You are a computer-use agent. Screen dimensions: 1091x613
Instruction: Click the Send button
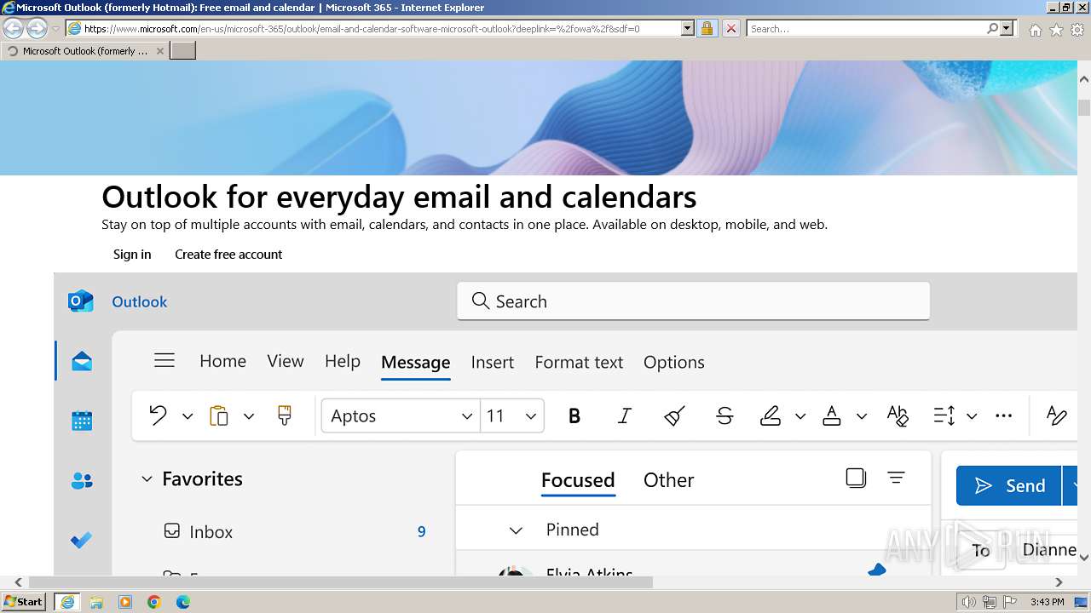click(x=1009, y=485)
